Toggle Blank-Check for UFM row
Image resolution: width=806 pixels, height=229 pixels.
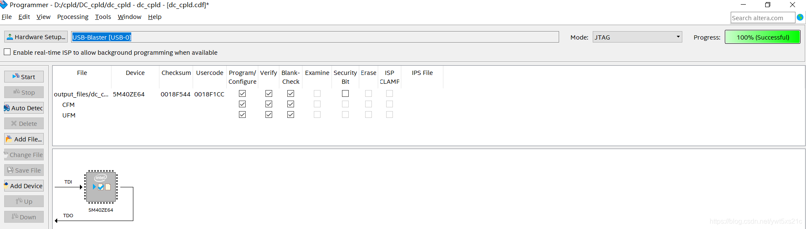tap(291, 114)
